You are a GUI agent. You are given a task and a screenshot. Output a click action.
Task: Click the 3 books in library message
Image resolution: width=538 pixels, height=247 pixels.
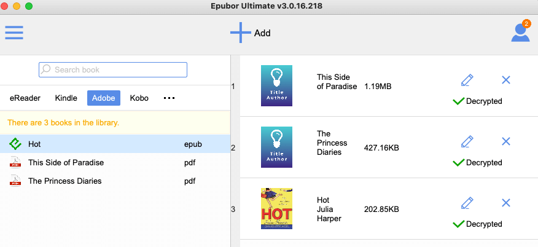63,122
